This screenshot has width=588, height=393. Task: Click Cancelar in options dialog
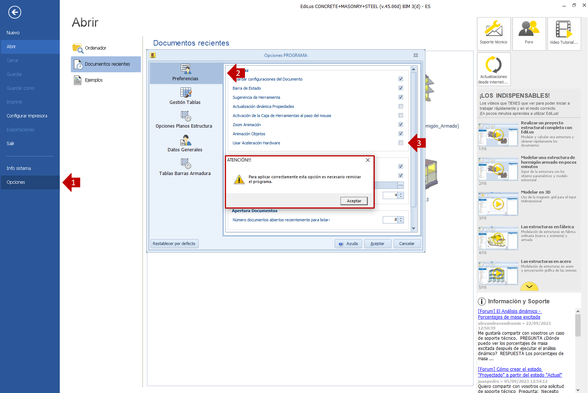coord(407,244)
